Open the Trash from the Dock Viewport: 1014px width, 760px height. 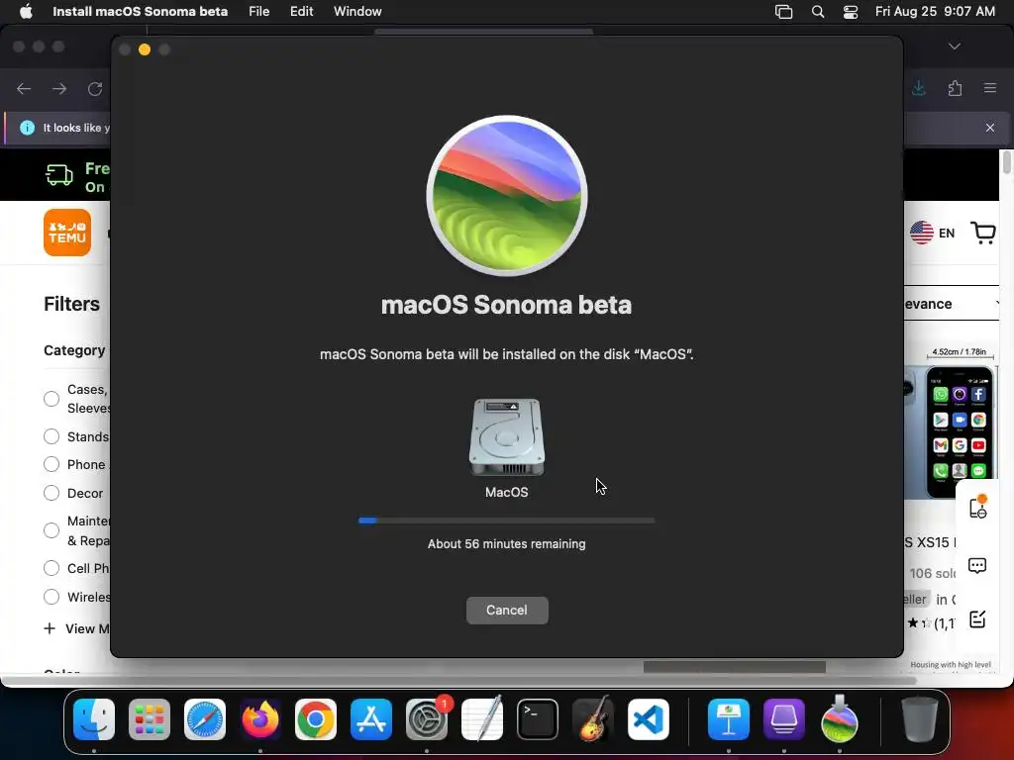click(x=920, y=719)
